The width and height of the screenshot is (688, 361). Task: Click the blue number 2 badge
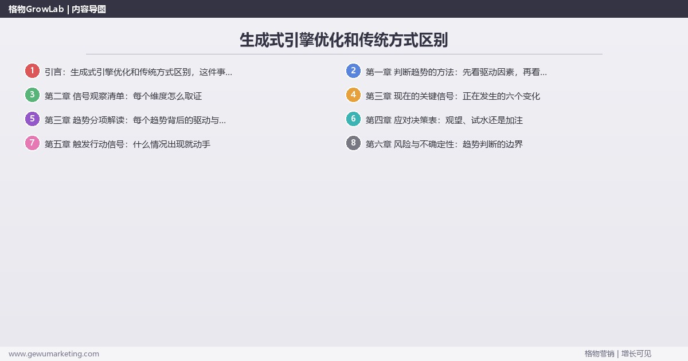click(353, 71)
